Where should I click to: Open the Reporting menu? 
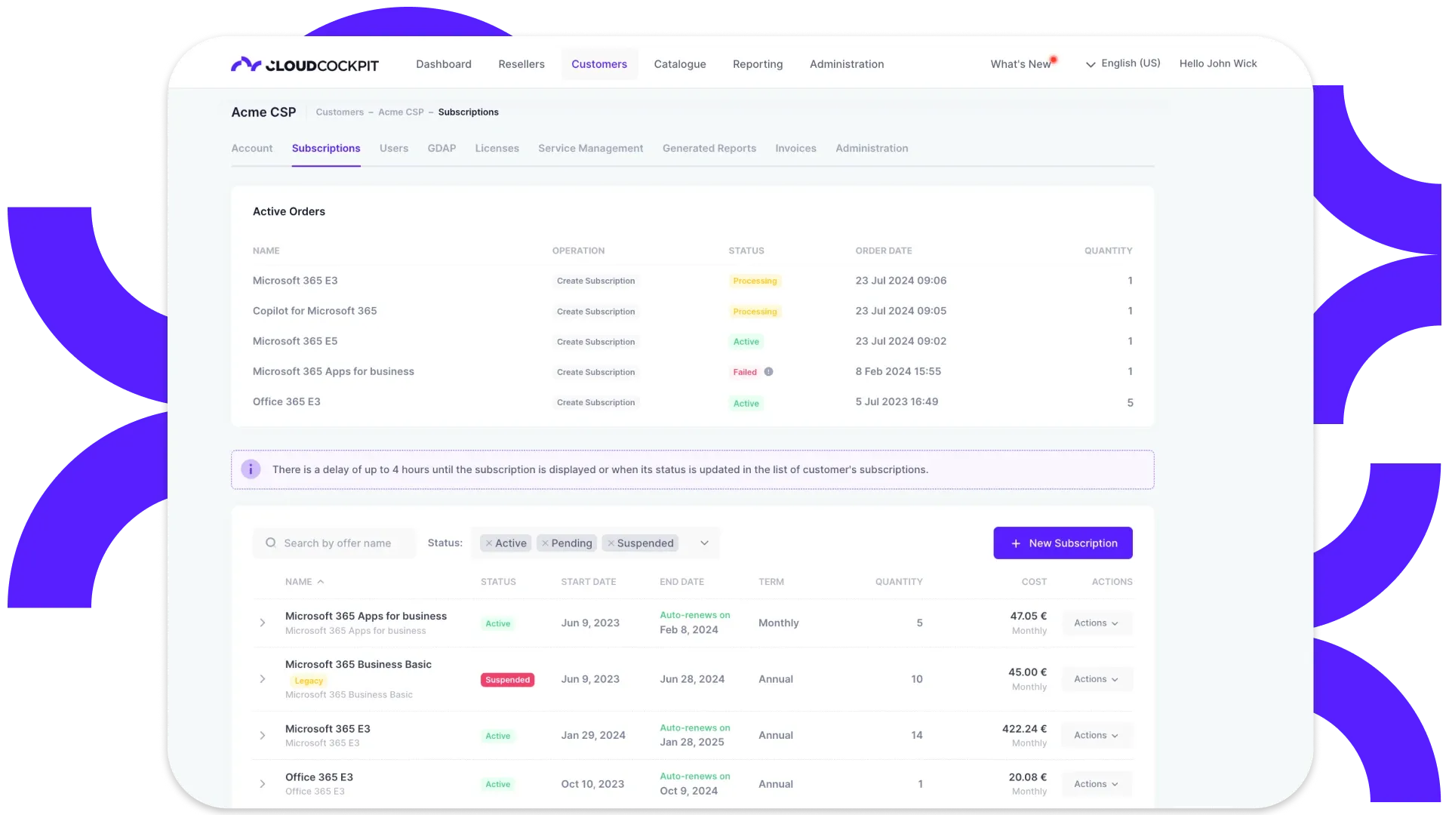757,65
